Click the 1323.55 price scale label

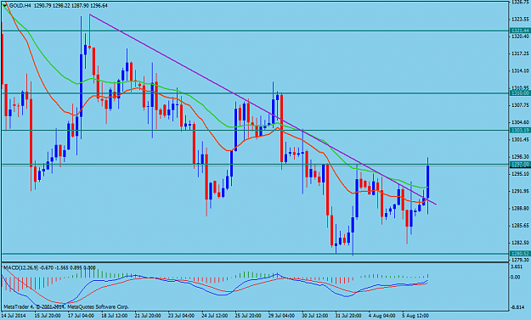pos(521,19)
